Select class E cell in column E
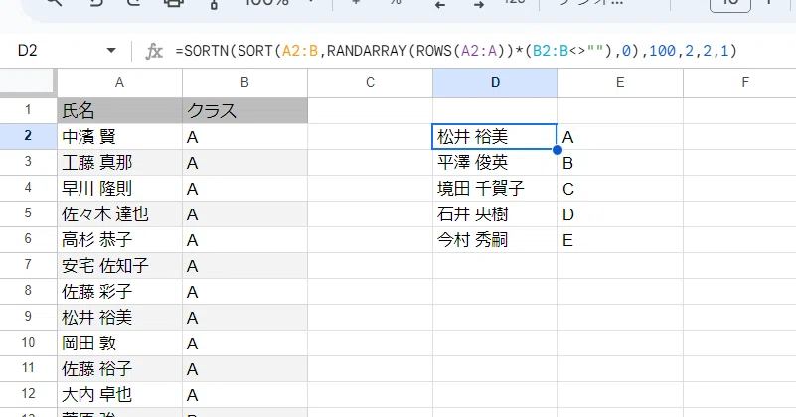796x417 pixels. [x=620, y=239]
